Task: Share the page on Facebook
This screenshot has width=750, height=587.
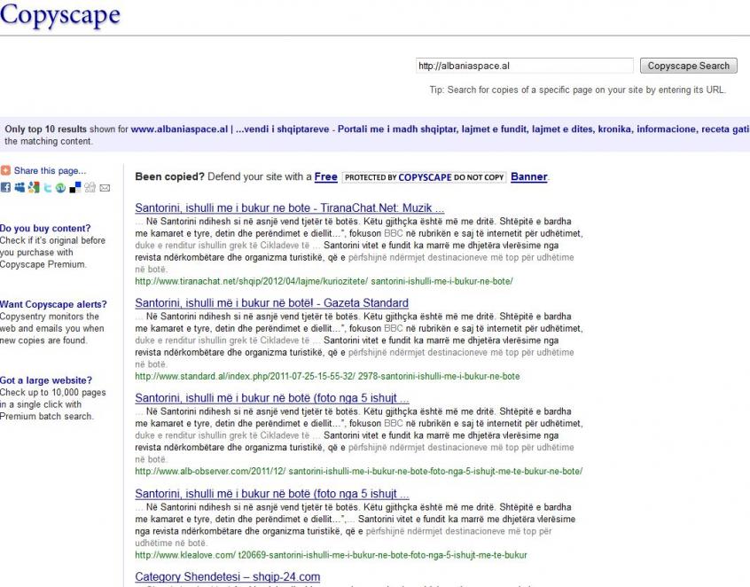Action: pos(5,187)
